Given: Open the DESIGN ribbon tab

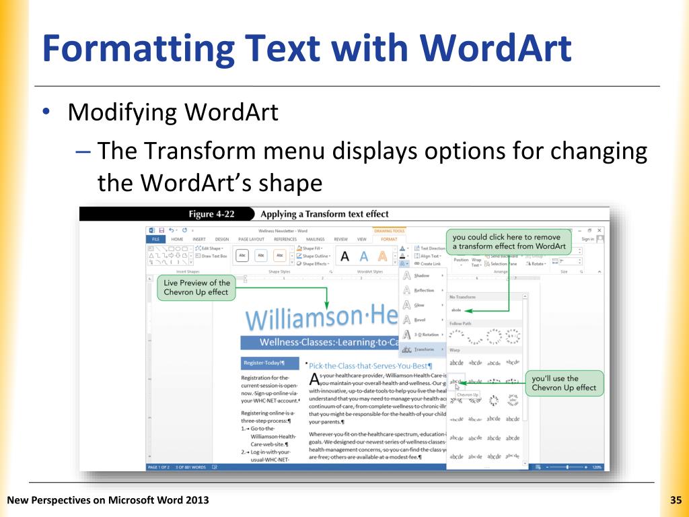Looking at the screenshot, I should coord(222,239).
